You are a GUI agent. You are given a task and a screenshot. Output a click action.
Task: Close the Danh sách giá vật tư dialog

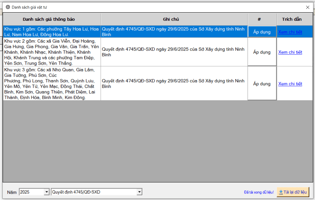307,7
